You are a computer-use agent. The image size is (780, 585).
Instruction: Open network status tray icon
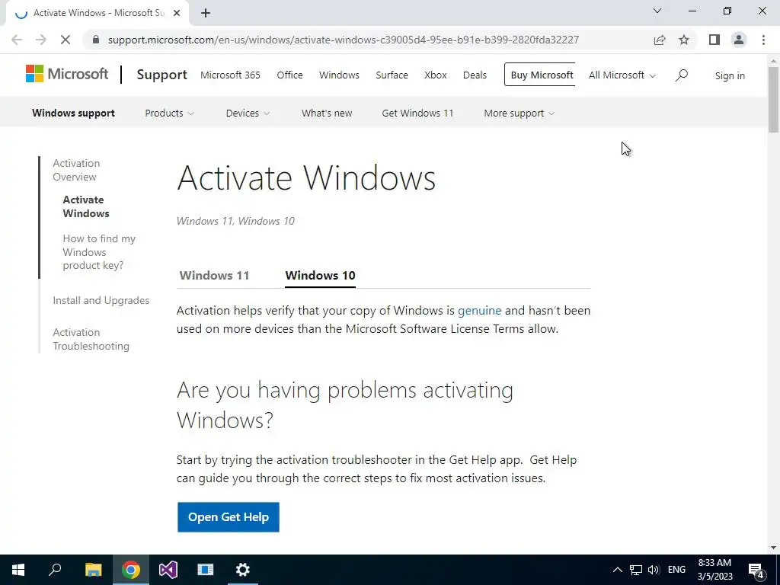point(636,570)
